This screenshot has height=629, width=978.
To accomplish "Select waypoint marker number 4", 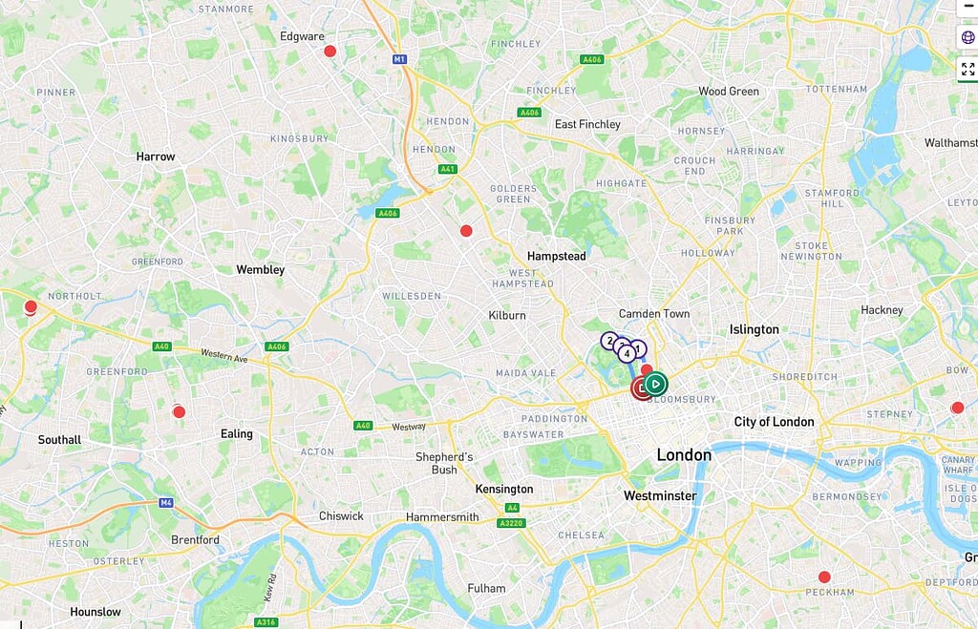I will (627, 353).
